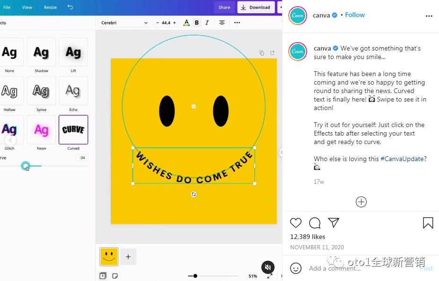This screenshot has height=281, width=439.
Task: Select the Shadow text effect
Action: point(42,52)
